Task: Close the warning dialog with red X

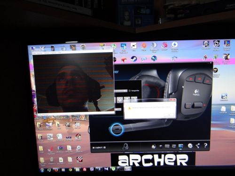Action: click(x=173, y=100)
